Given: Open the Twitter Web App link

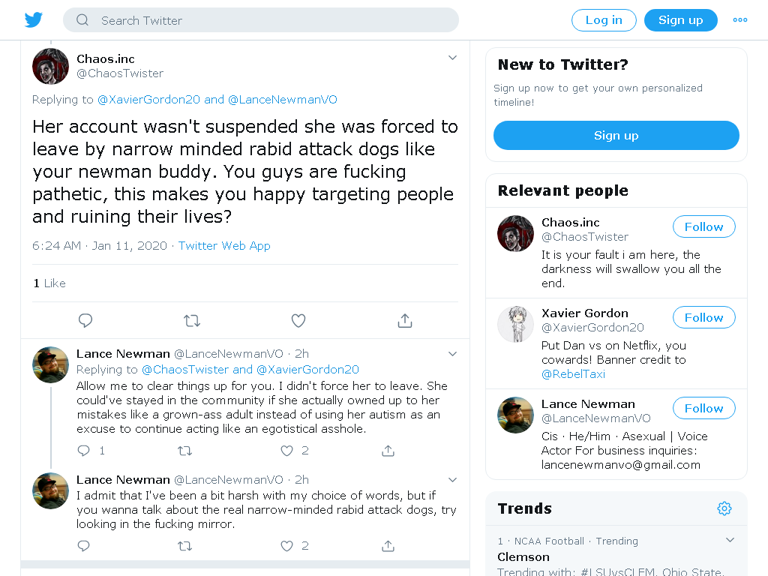Looking at the screenshot, I should pyautogui.click(x=224, y=246).
